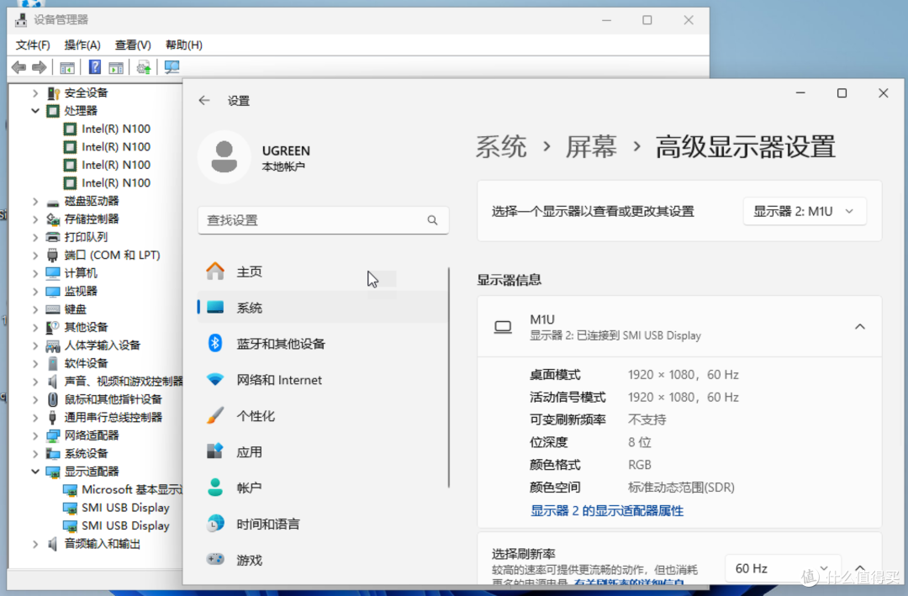
Task: Expand the 音频输入和输出 tree node
Action: 35,544
